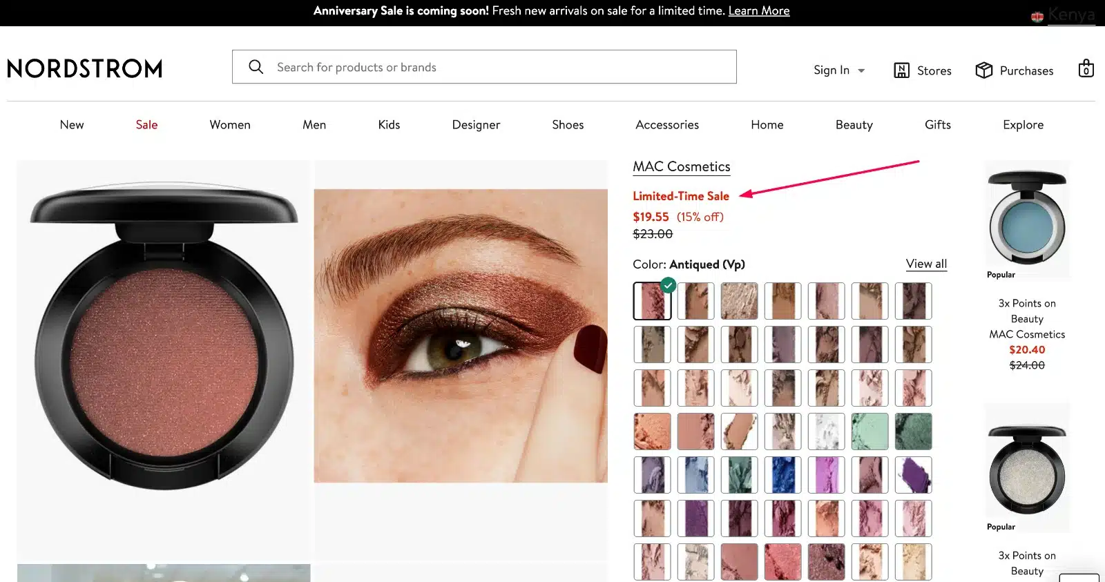
Task: Open the MAC Cosmetics brand link
Action: (682, 166)
